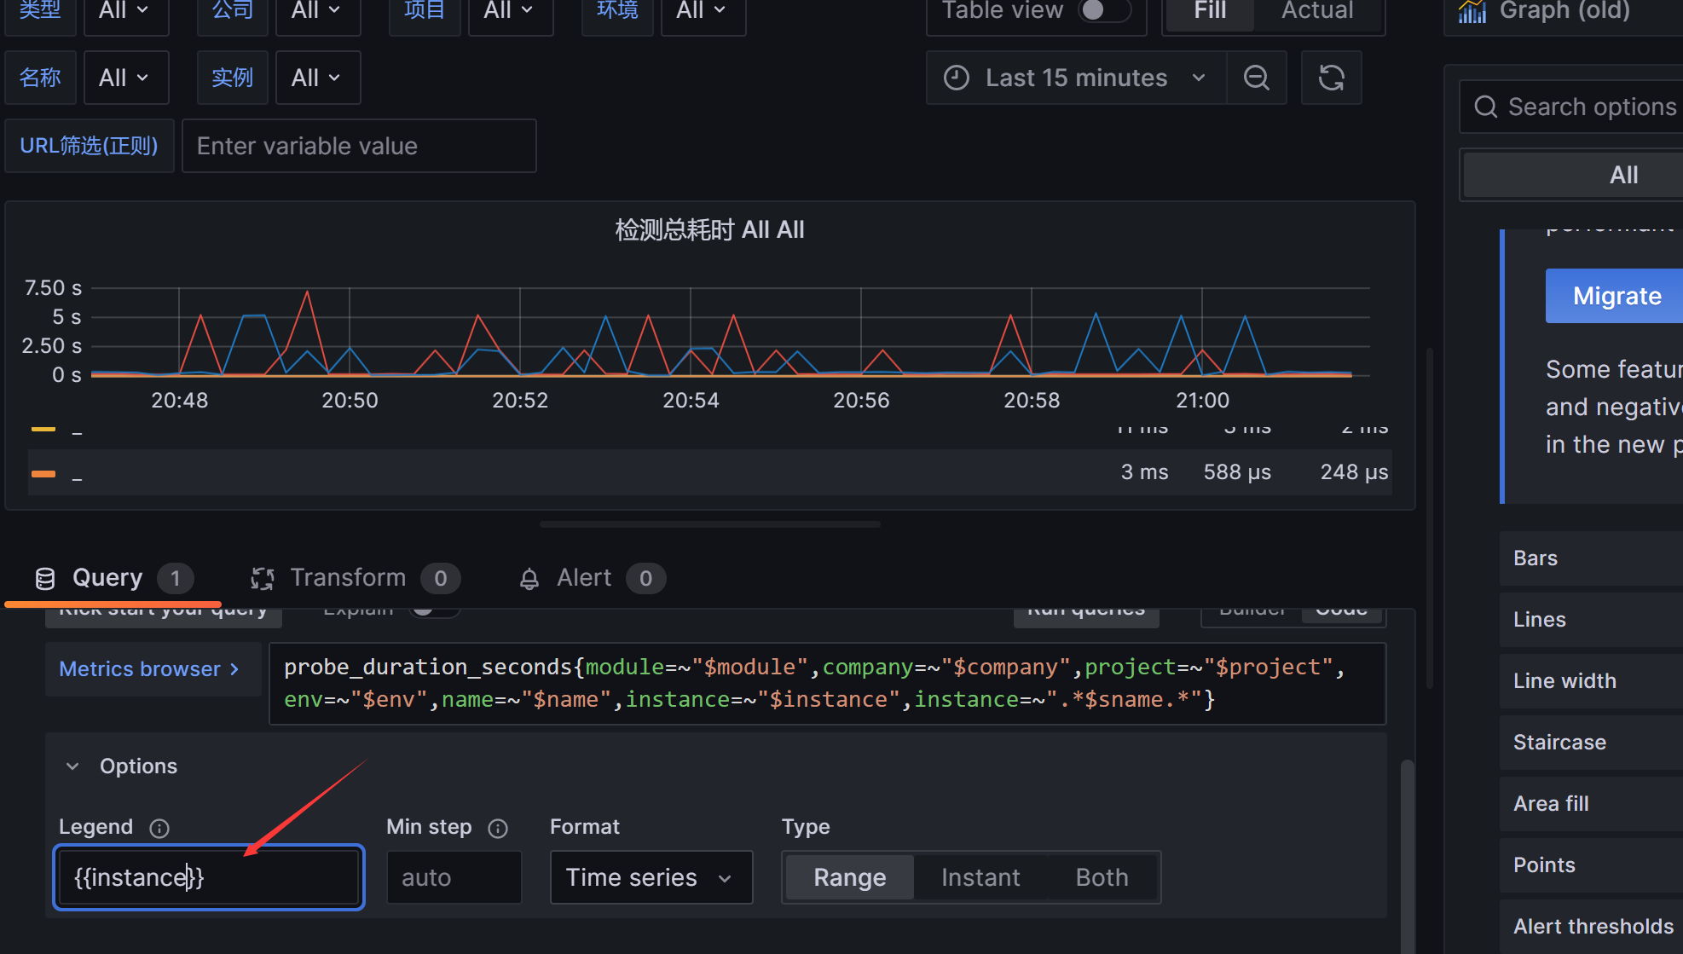Open the Bars option section

pos(1591,558)
